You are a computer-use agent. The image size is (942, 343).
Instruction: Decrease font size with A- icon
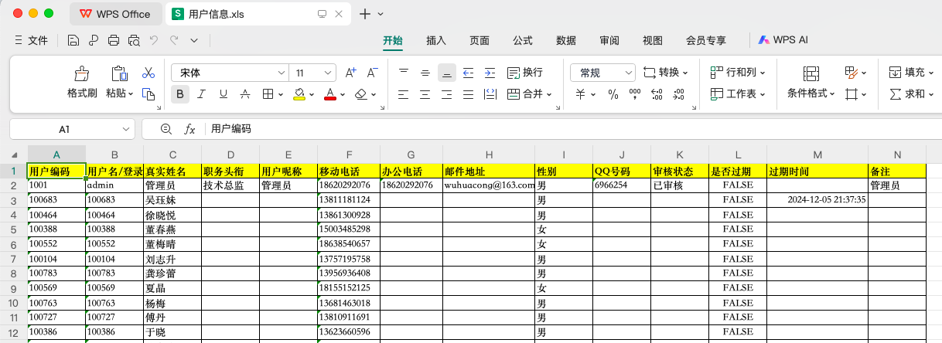point(373,73)
